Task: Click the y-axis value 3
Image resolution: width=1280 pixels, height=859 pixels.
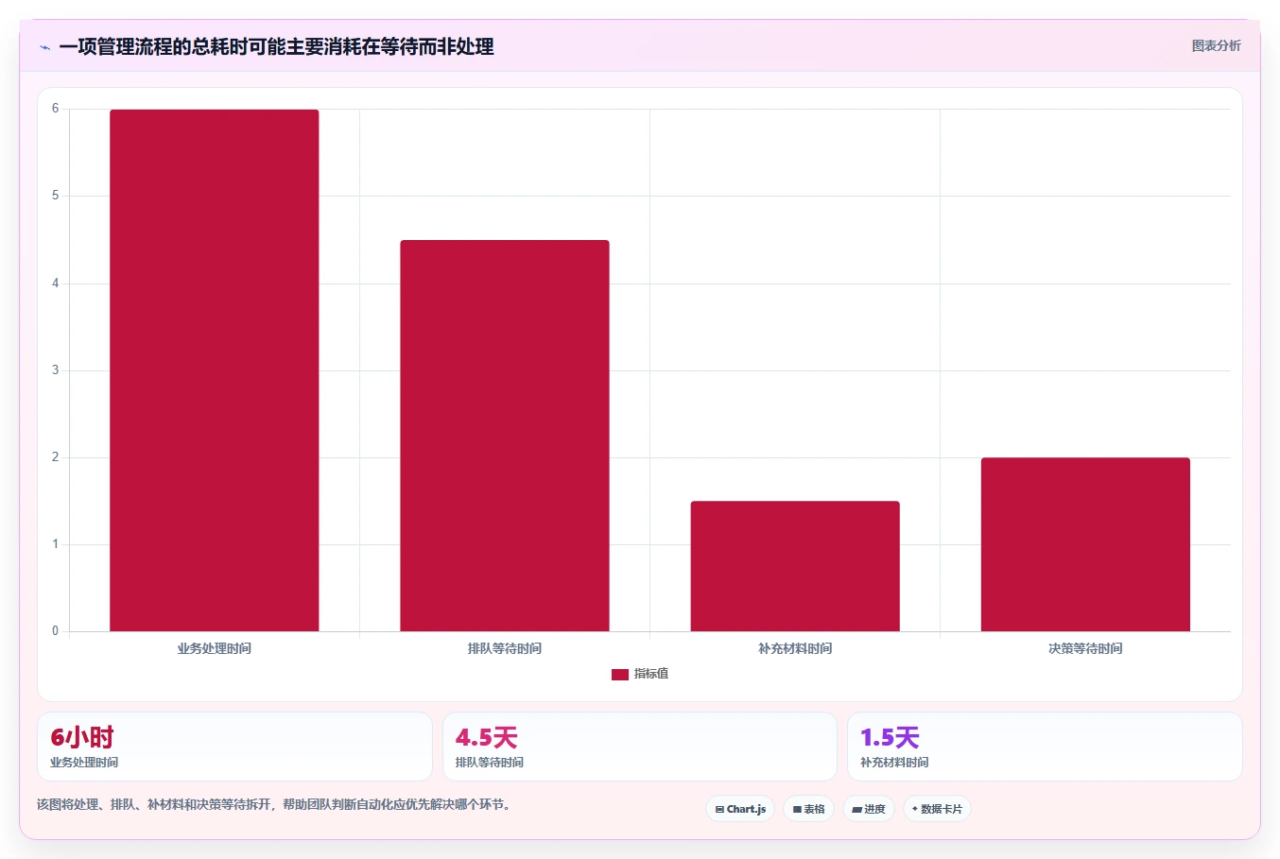Action: pyautogui.click(x=55, y=369)
